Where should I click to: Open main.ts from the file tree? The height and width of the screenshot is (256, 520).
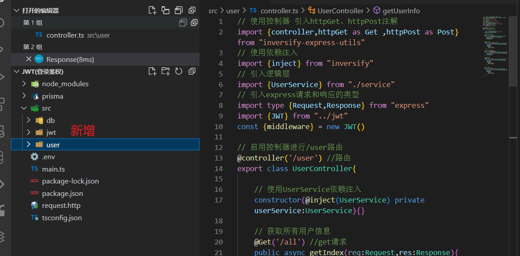[x=53, y=169]
